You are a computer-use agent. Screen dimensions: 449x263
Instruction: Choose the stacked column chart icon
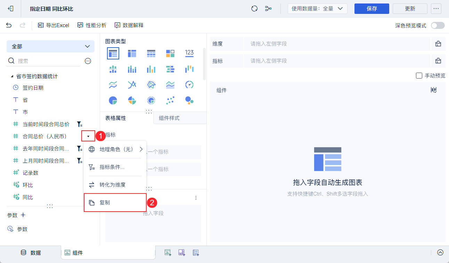(x=132, y=69)
